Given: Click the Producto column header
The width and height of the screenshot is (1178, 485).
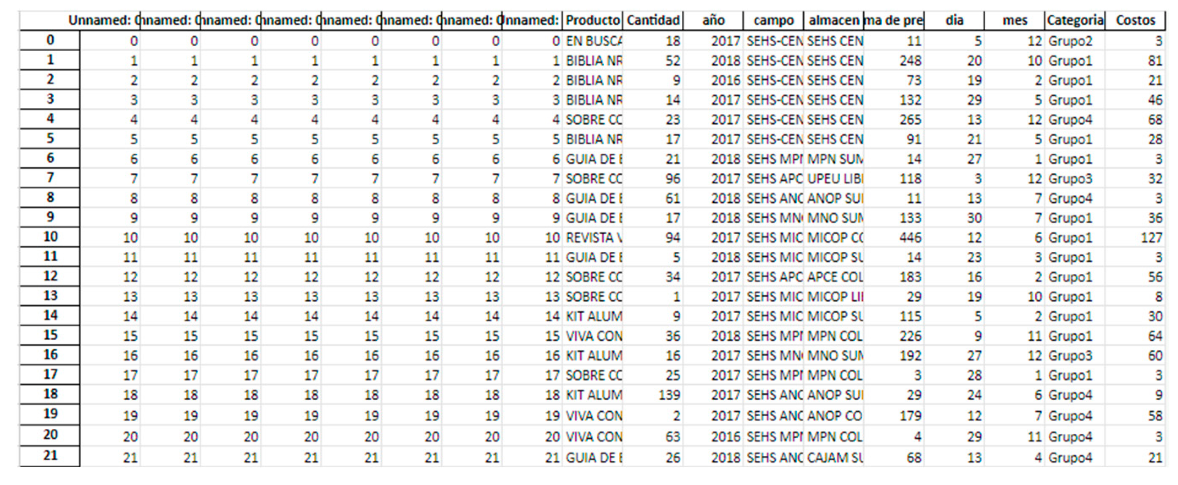Looking at the screenshot, I should 593,21.
